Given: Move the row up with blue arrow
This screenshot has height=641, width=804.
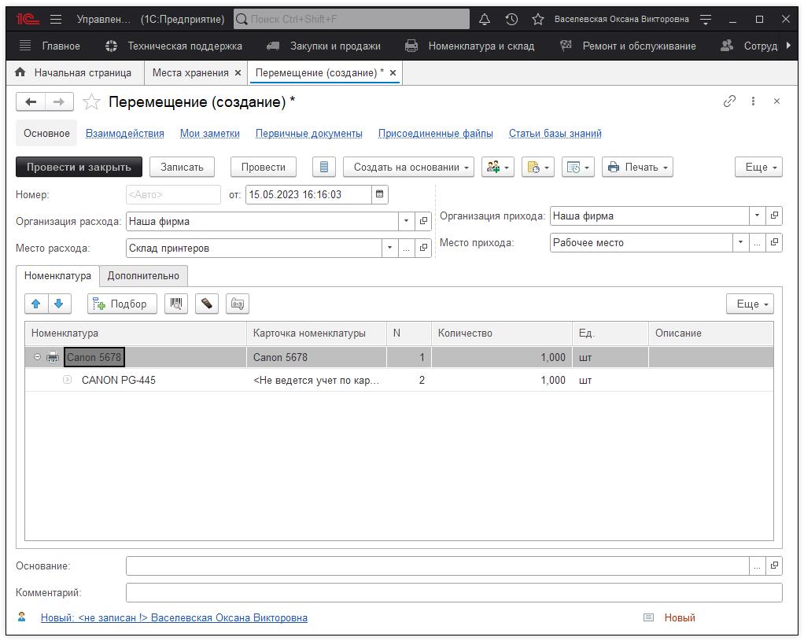Looking at the screenshot, I should [x=35, y=304].
